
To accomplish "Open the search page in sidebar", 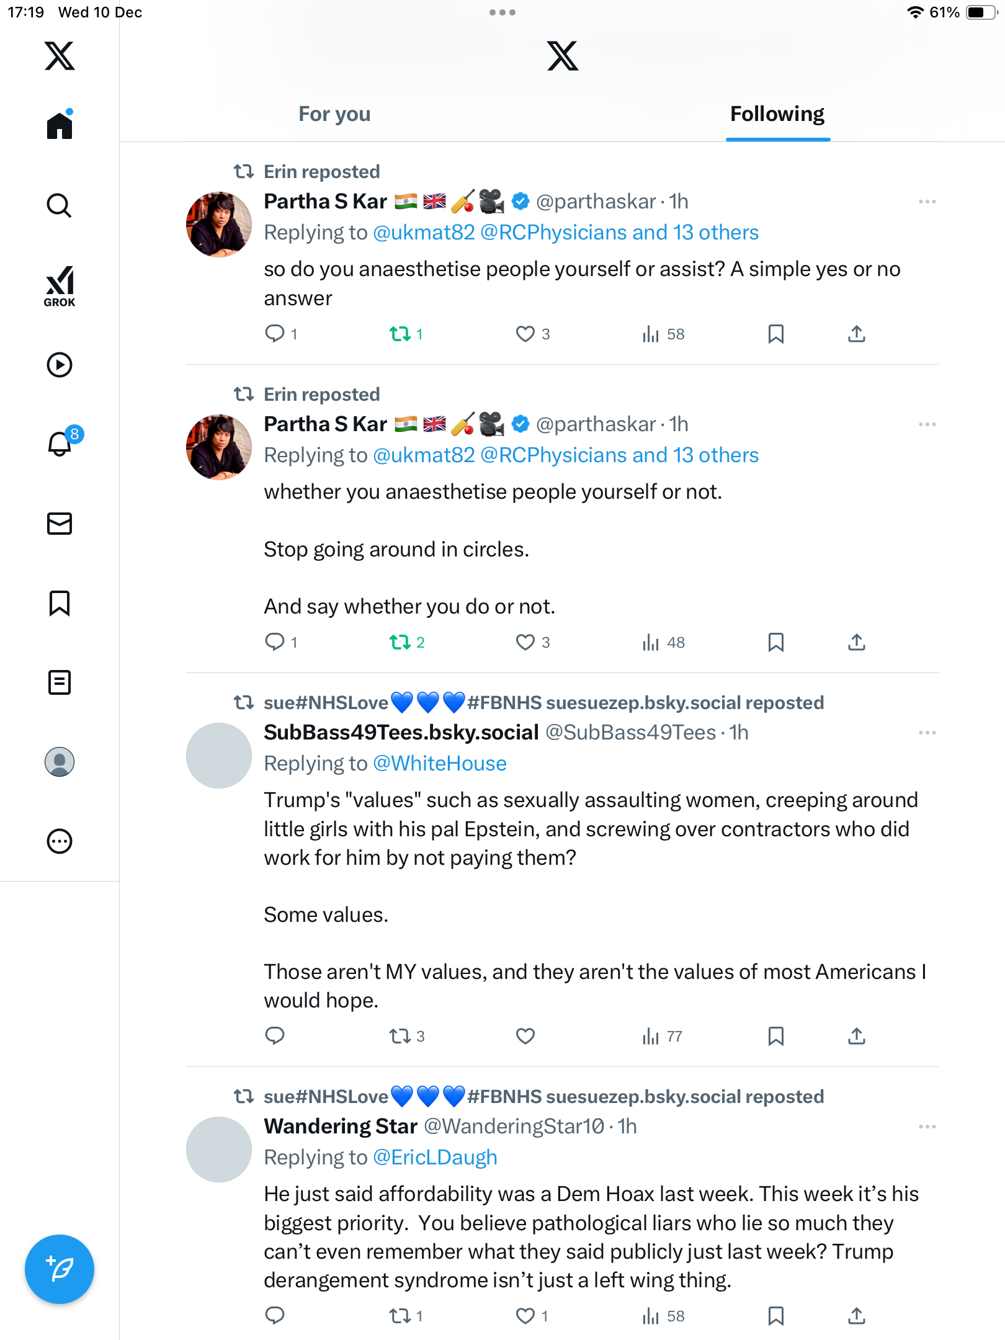I will (60, 205).
